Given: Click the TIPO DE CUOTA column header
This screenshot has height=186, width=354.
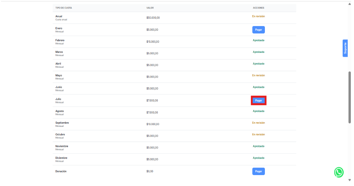Looking at the screenshot, I should click(64, 8).
